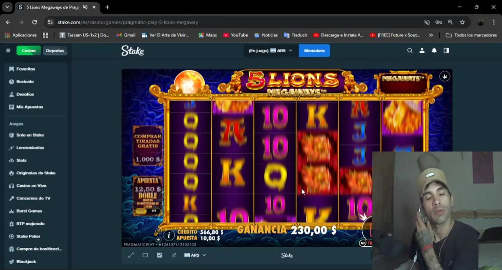Viewport: 502px width, 270px height.
Task: Open the Stake hamburger menu
Action: tap(8, 51)
